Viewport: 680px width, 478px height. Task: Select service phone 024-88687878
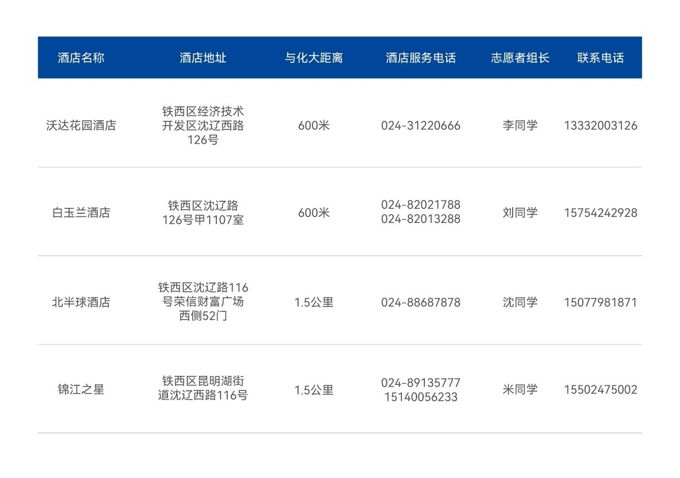tap(421, 302)
